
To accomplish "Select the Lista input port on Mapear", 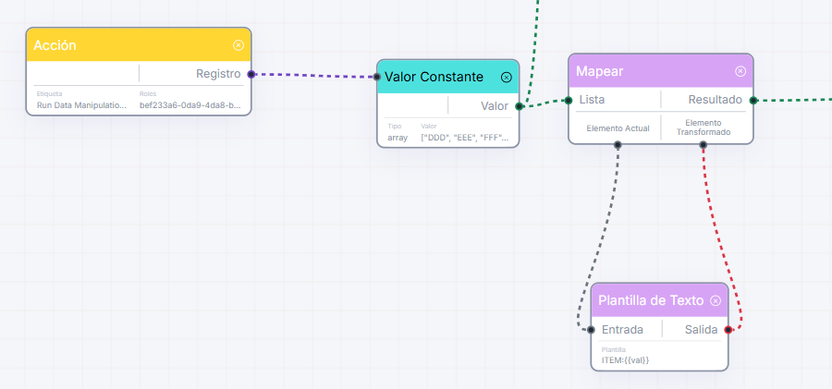I will 569,100.
